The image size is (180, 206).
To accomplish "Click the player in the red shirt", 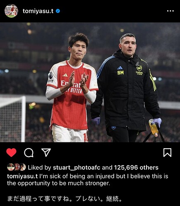I will point(72,88).
